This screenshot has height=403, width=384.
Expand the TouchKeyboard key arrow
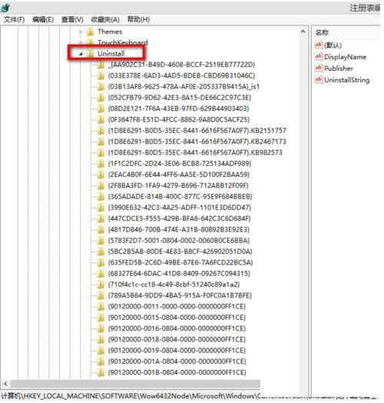(81, 42)
